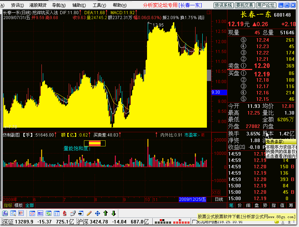The height and width of the screenshot is (227, 299).
Task: Click the highlighted date 2009/12/25/五
Action: tap(192, 199)
